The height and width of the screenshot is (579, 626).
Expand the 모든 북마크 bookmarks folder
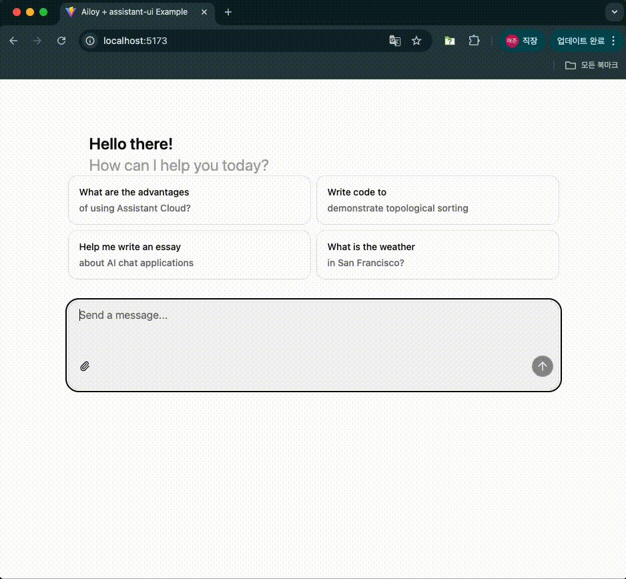(x=591, y=65)
